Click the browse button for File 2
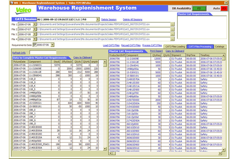Image resolution: width=238 pixels, height=159 pixels. [x=173, y=29]
